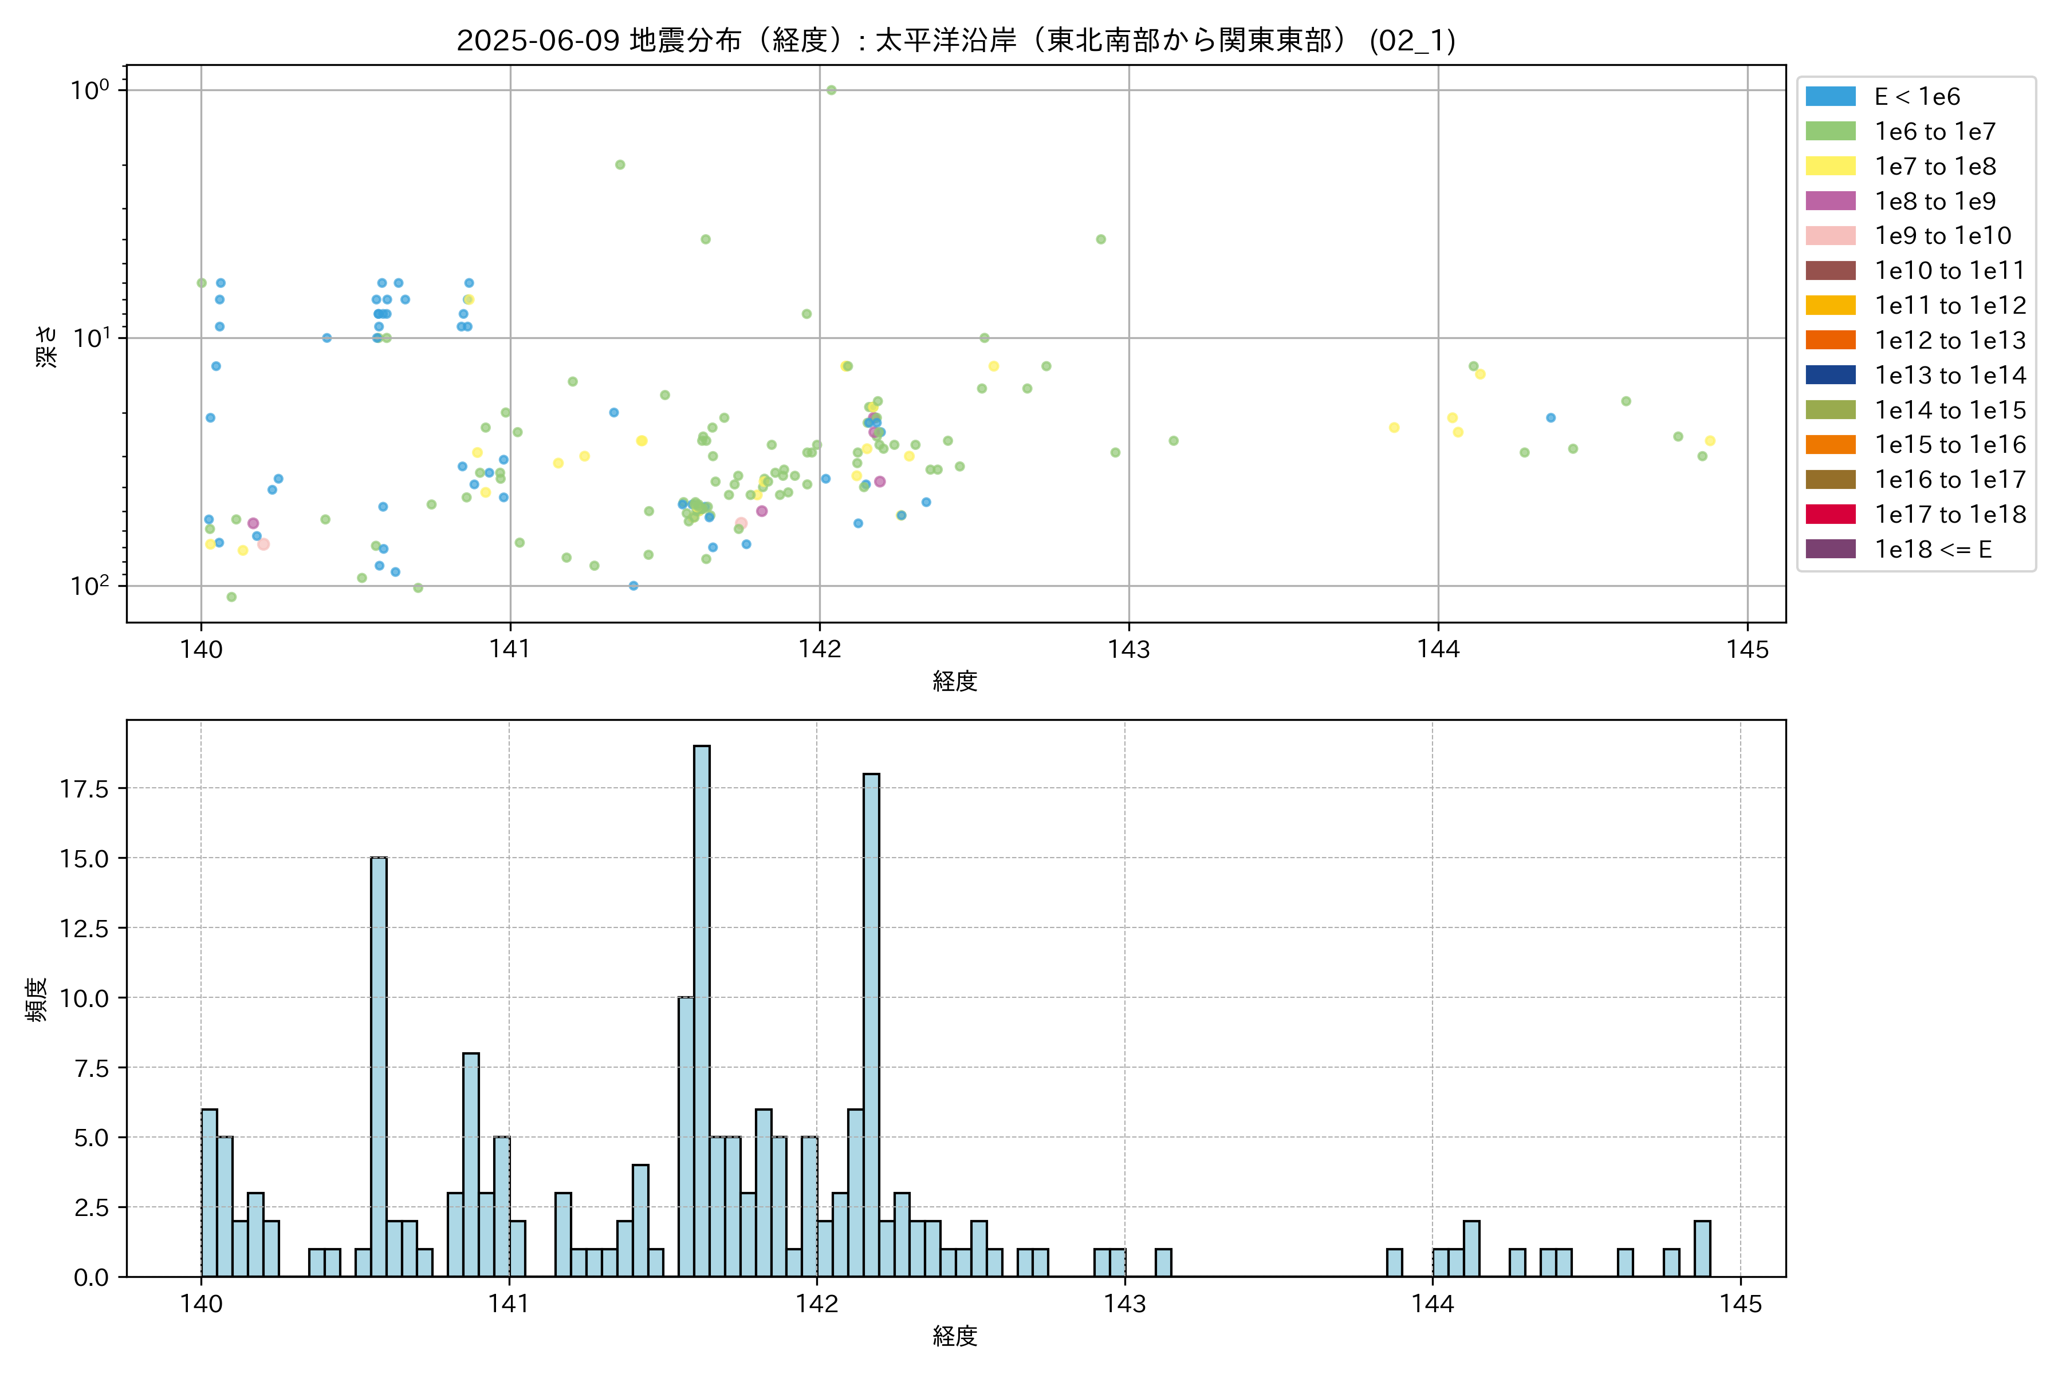Click the 143 tick label on histogram axis
This screenshot has width=2062, height=1374.
[x=1125, y=1304]
